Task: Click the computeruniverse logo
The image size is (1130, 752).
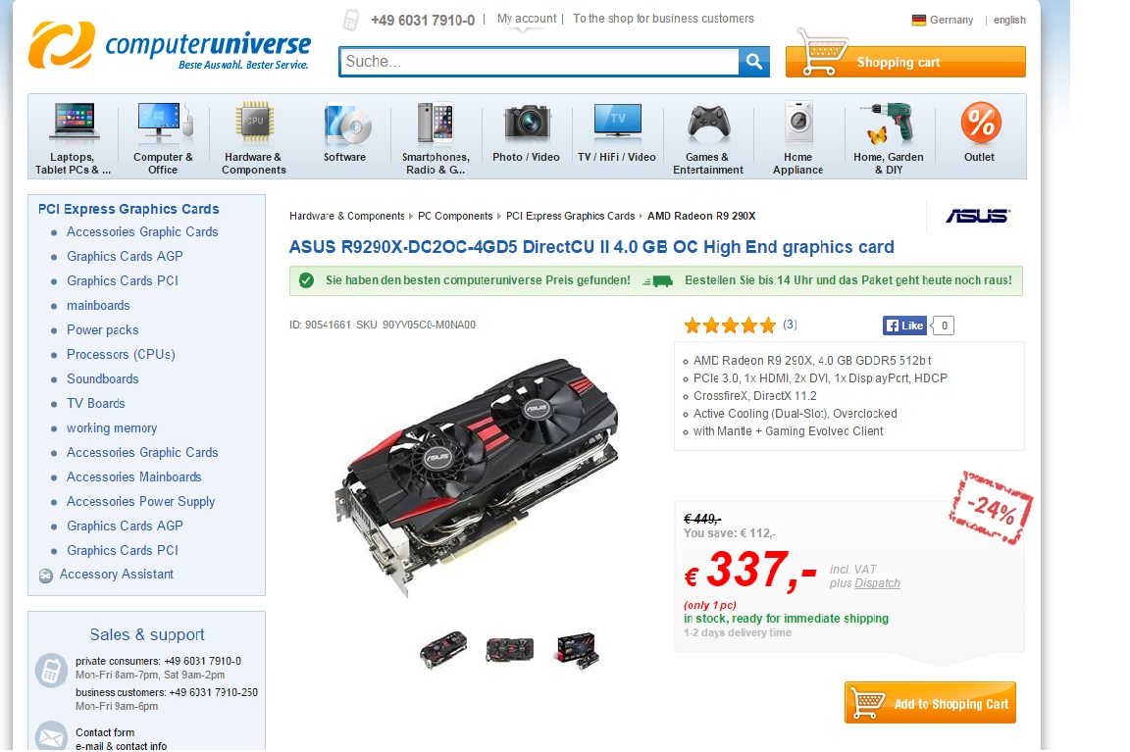Action: pyautogui.click(x=170, y=45)
